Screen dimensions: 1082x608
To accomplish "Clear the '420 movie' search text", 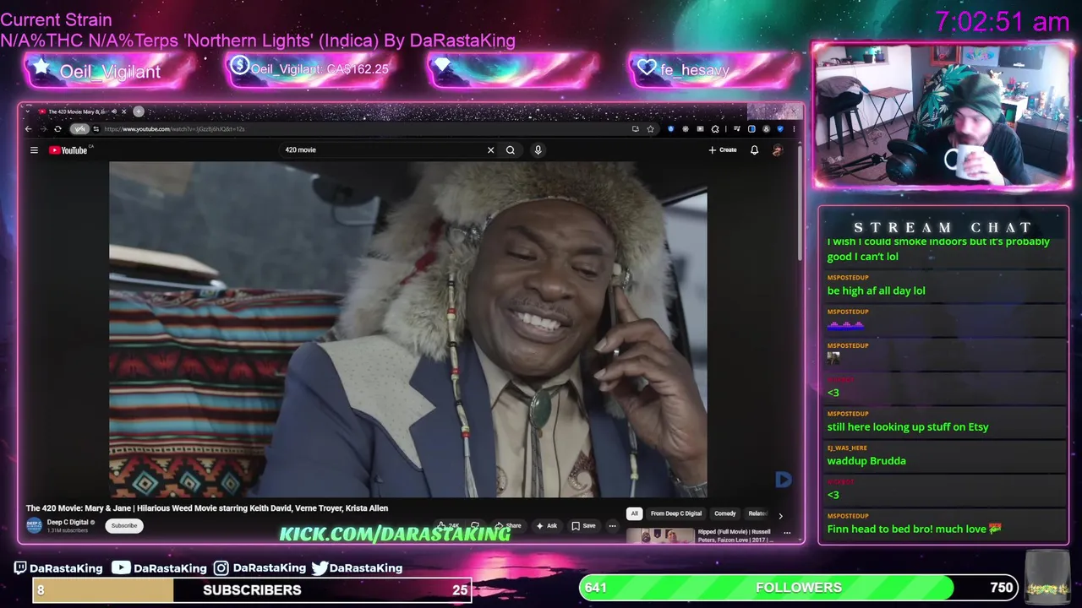I will coord(490,150).
